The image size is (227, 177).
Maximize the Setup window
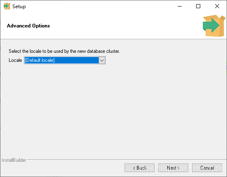coord(198,6)
